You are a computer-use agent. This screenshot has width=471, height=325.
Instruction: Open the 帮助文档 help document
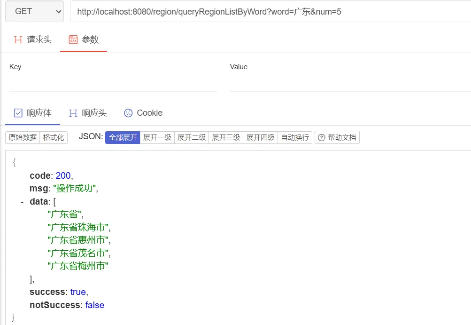(x=337, y=137)
